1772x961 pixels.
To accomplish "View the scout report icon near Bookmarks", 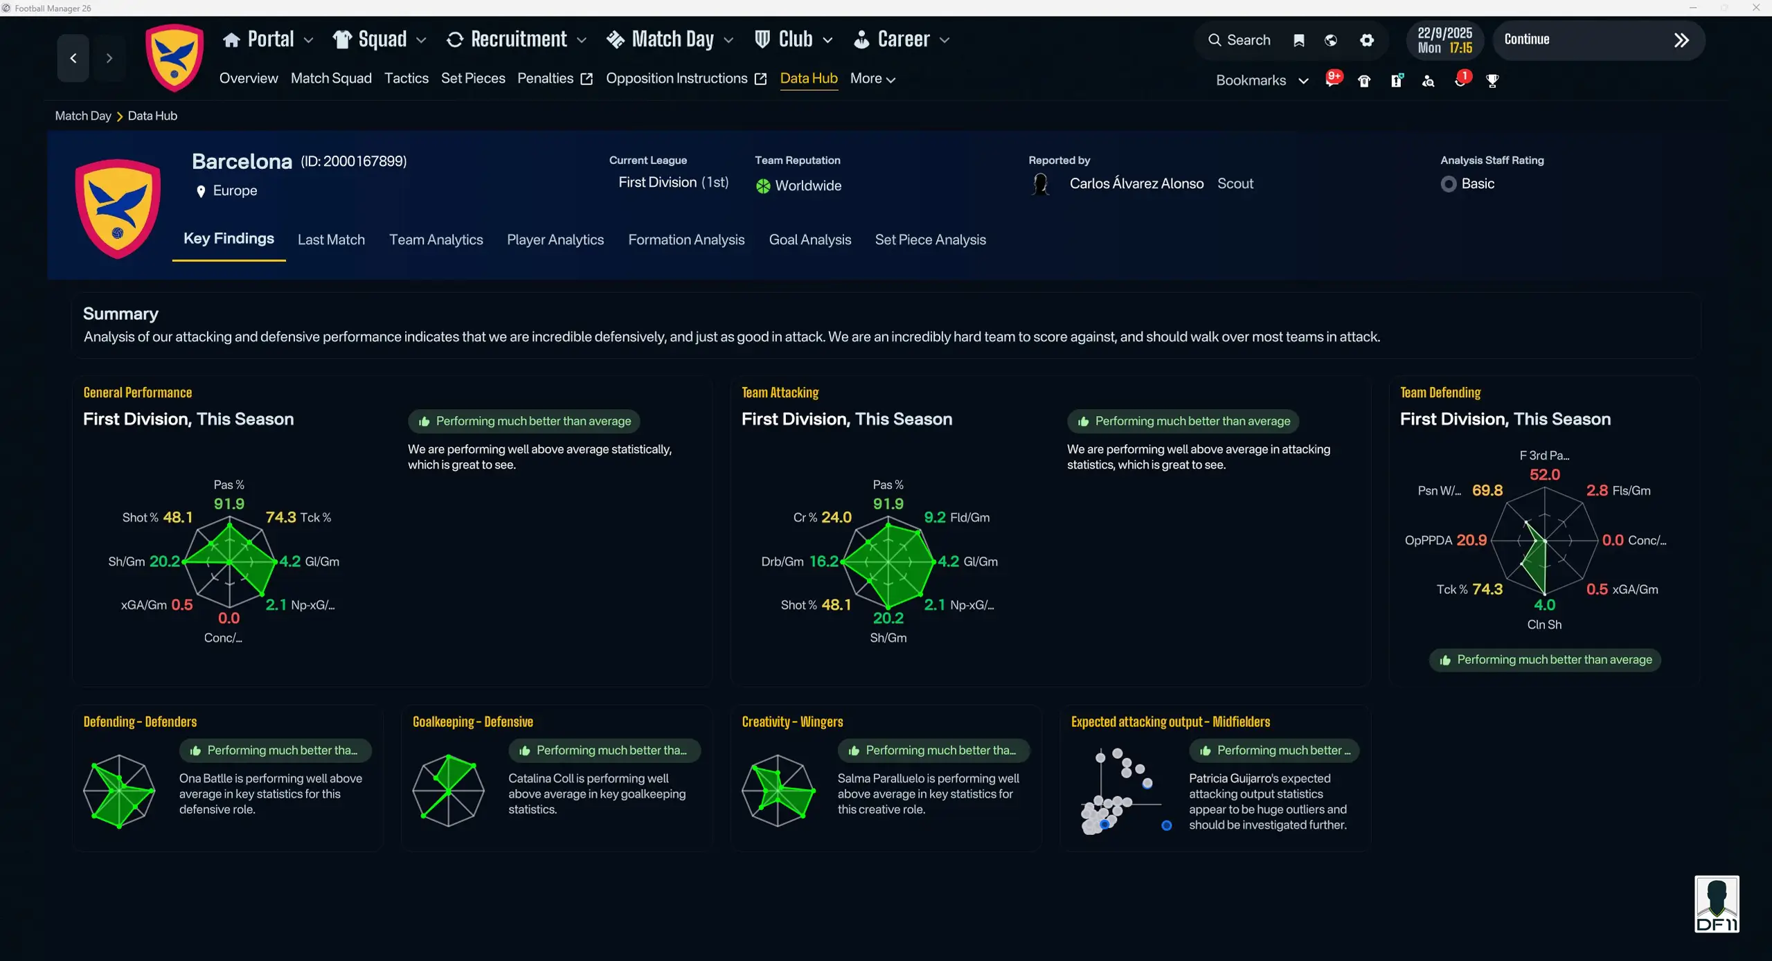I will (1396, 80).
